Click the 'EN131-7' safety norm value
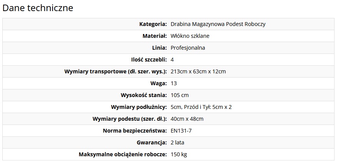This screenshot has width=338, height=162. pyautogui.click(x=181, y=131)
